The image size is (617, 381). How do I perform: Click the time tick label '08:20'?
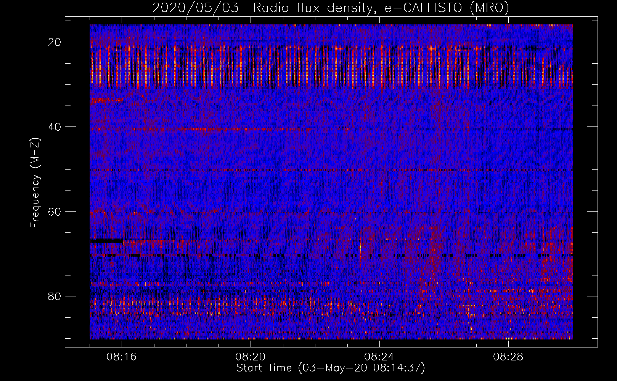tap(251, 357)
